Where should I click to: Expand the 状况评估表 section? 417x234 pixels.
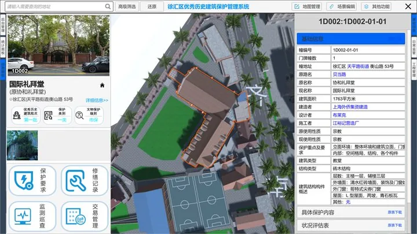pyautogui.click(x=351, y=225)
